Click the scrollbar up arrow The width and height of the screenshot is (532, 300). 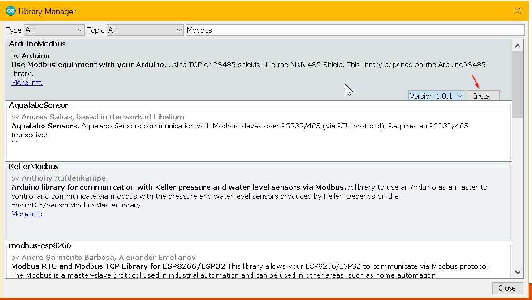(517, 46)
